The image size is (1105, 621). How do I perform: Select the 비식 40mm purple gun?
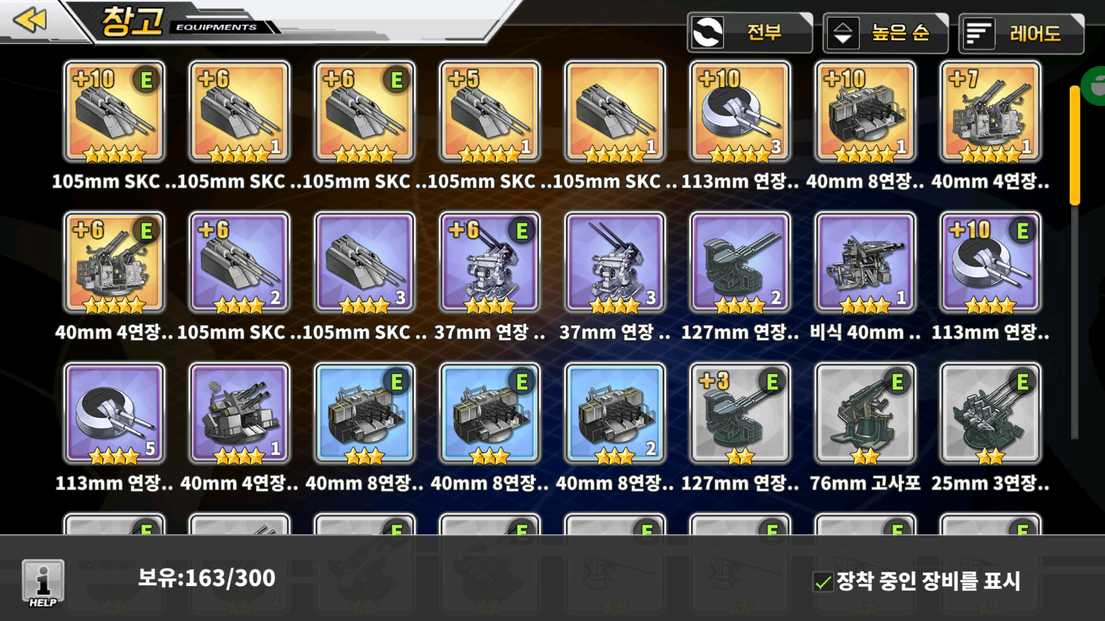click(865, 263)
